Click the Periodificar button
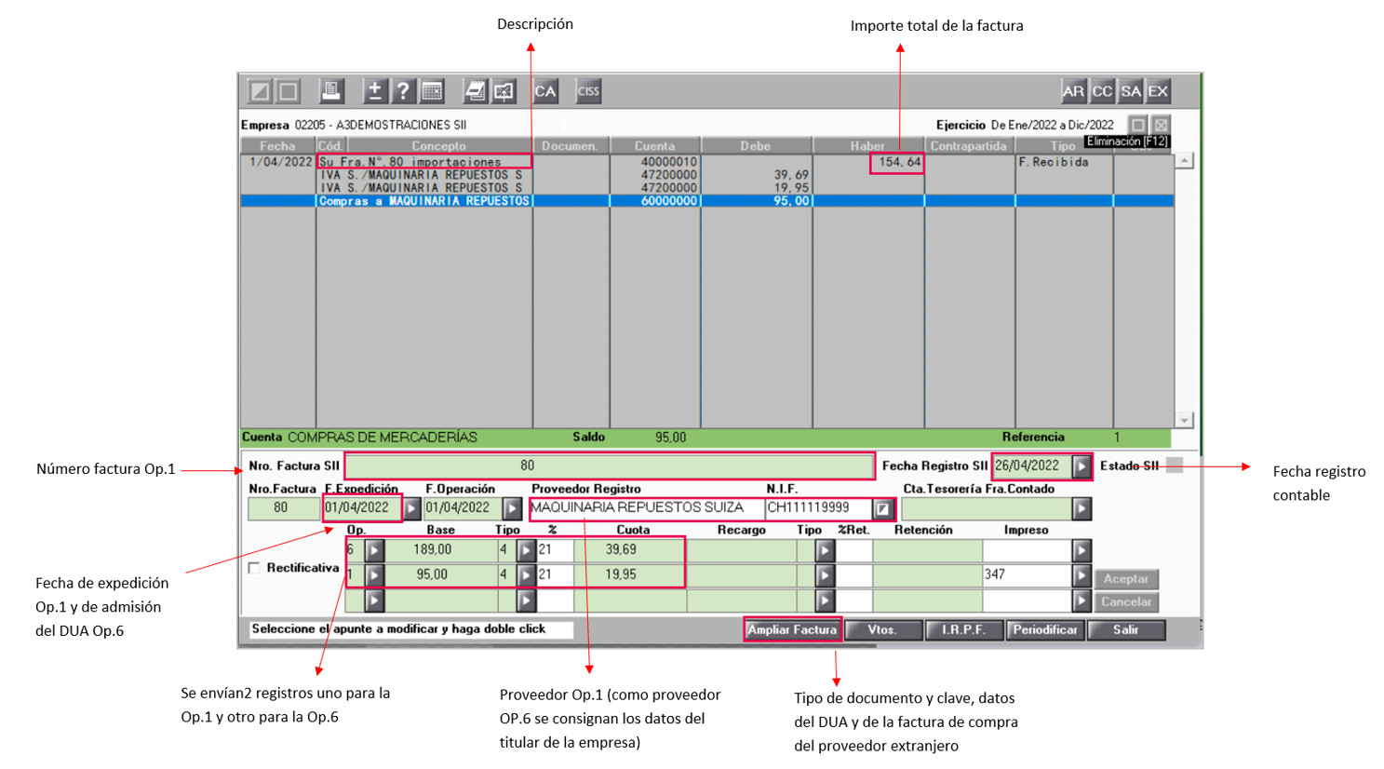Screen dimensions: 1384x769 (1045, 630)
